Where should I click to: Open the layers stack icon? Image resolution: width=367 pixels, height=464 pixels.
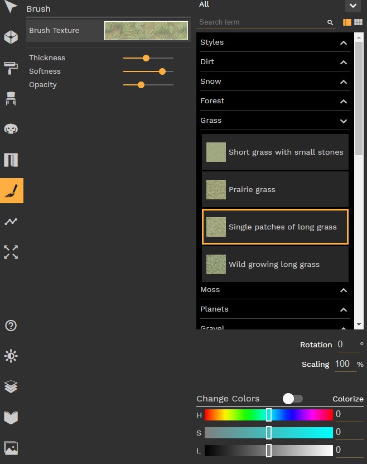tap(11, 386)
